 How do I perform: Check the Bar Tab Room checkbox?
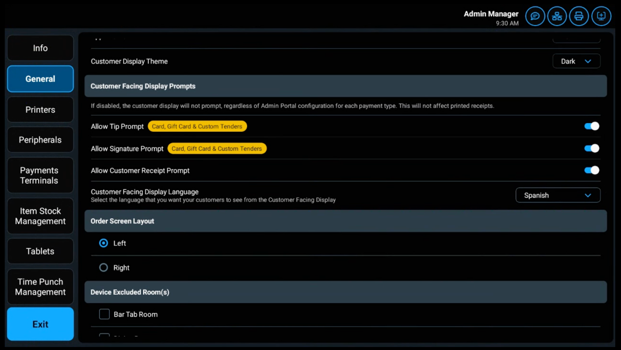tap(104, 314)
